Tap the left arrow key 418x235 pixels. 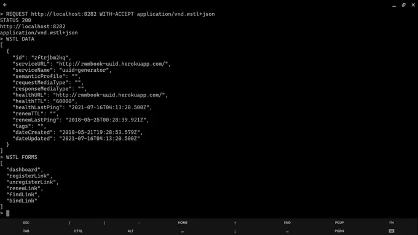coord(183,231)
